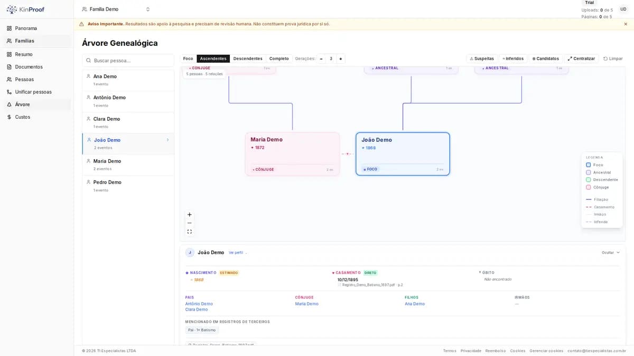Select Ana Demo in the people list
Image resolution: width=634 pixels, height=356 pixels.
click(128, 80)
